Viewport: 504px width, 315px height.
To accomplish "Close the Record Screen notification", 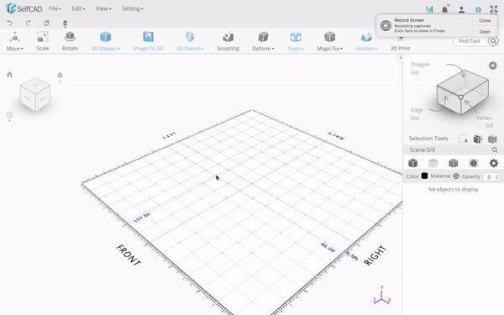I will [x=485, y=20].
